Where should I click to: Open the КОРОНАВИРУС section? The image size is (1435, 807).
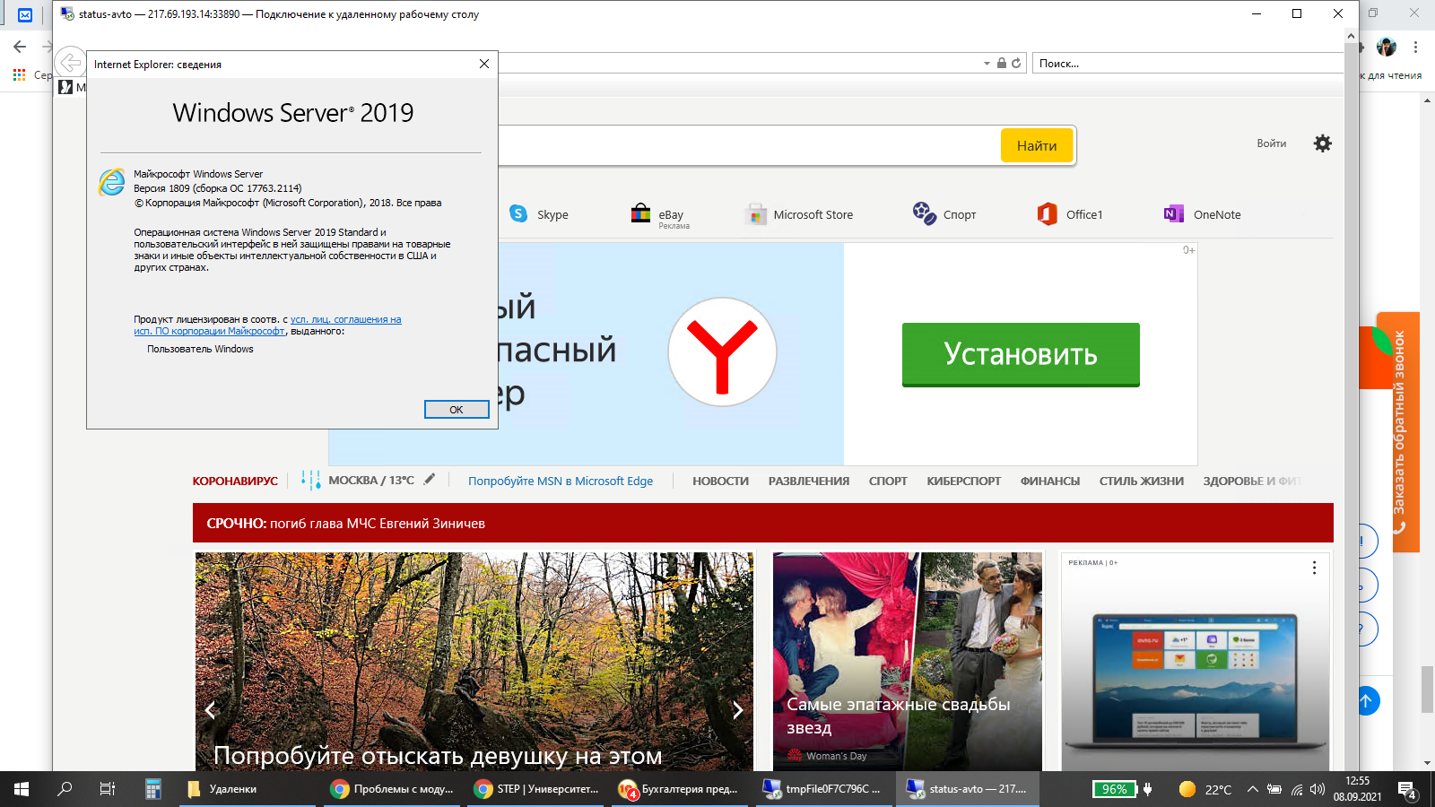[x=235, y=481]
